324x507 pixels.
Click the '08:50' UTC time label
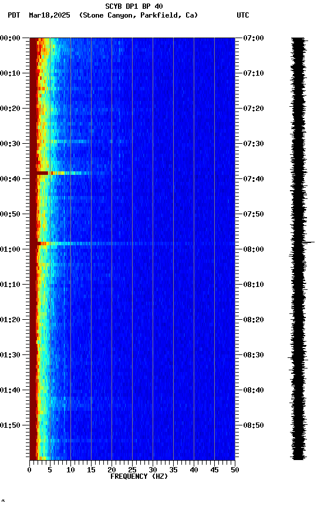(x=254, y=425)
